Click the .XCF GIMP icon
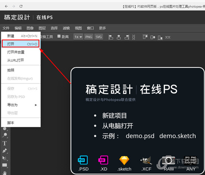The height and width of the screenshot is (175, 205). [146, 160]
